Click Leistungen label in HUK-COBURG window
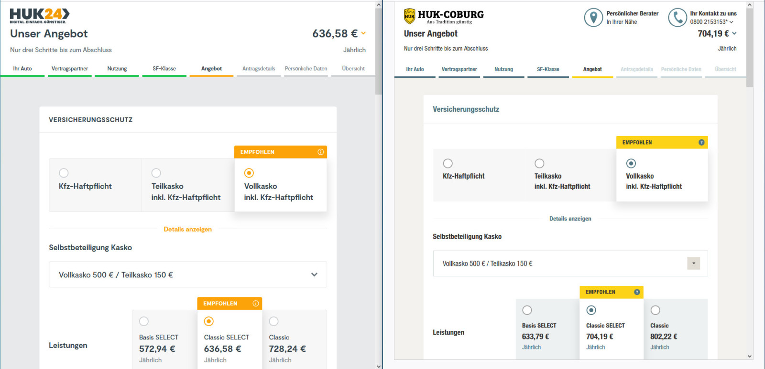The image size is (765, 369). click(x=448, y=332)
